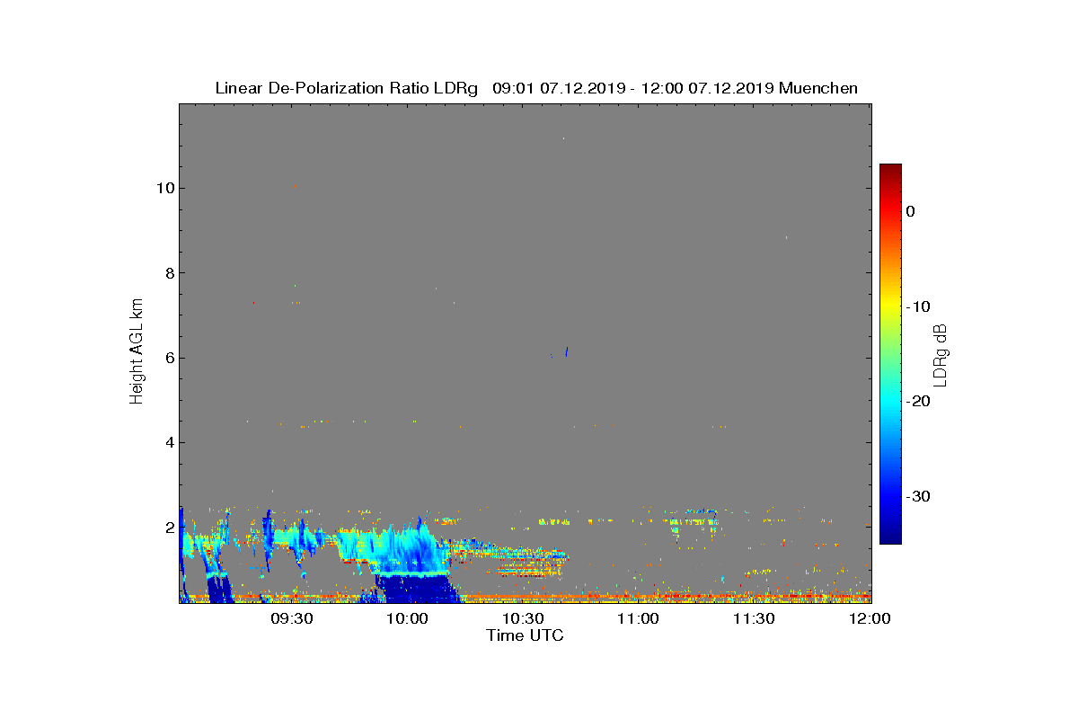Click the 'LDRg dB' colorbar title
Screen dimensions: 1078x719
click(x=941, y=354)
